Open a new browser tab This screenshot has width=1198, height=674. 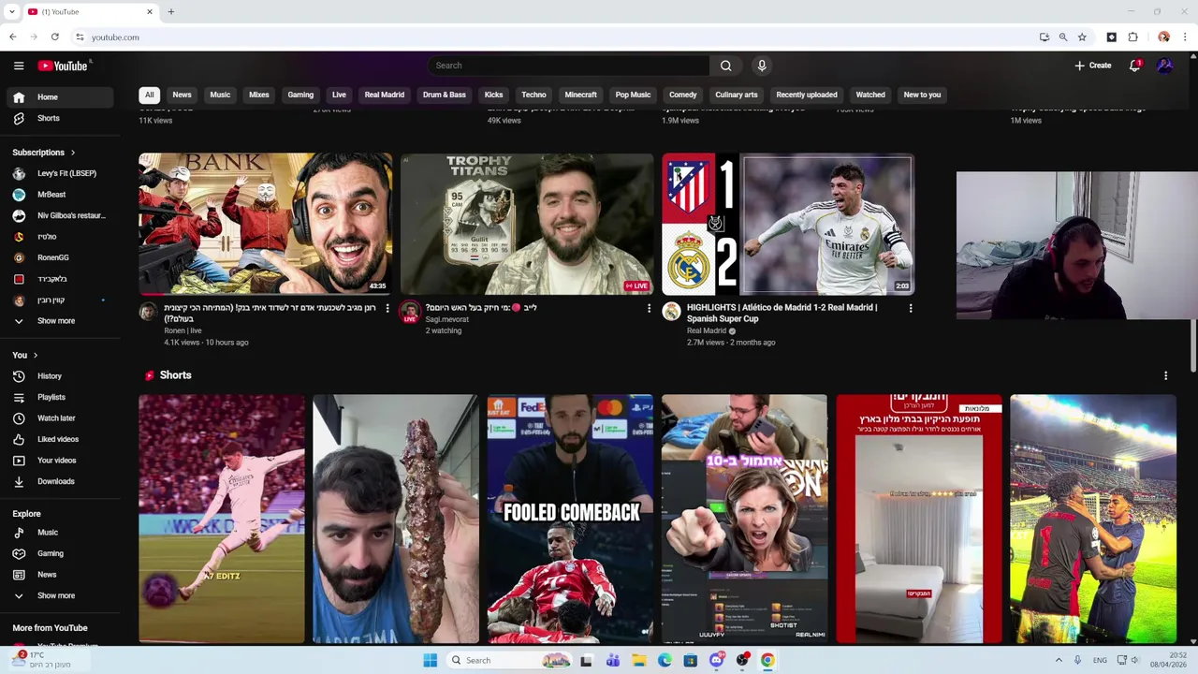point(170,12)
